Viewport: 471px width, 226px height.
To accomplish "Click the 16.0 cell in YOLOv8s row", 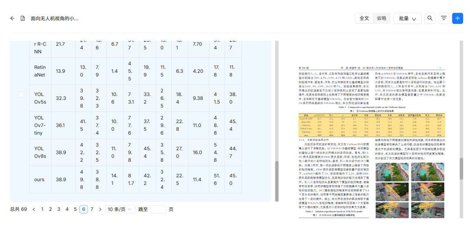I will 198,153.
